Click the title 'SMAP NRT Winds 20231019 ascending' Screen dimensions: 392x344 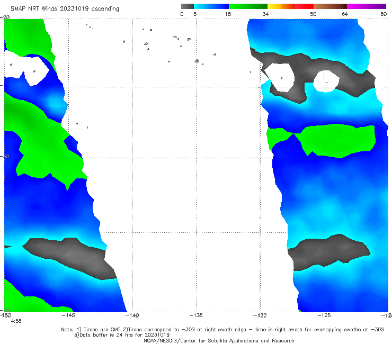[x=65, y=8]
